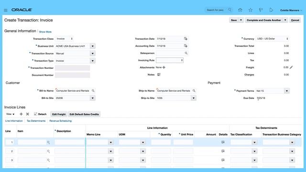Edit Freight using the pencil icon
Image resolution: width=306 pixels, height=172 pixels.
[x=291, y=67]
